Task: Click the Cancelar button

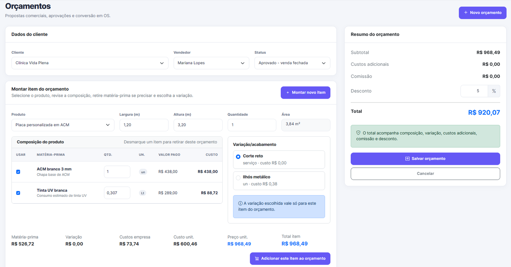Action: point(425,174)
